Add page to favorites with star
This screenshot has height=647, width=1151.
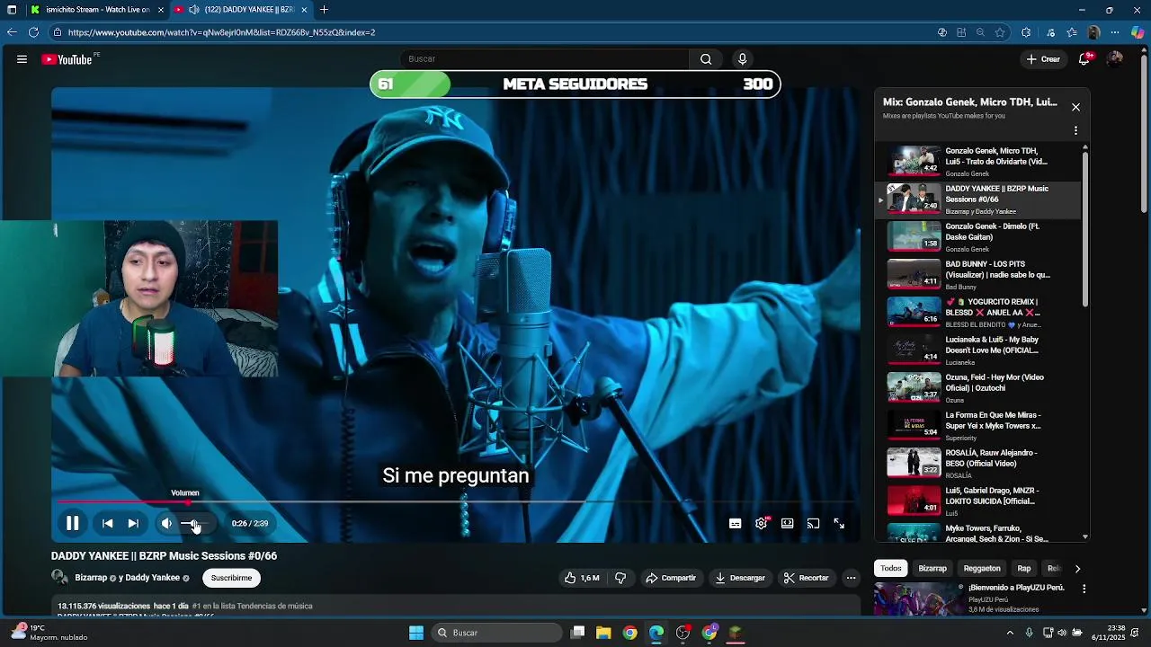tap(1000, 32)
